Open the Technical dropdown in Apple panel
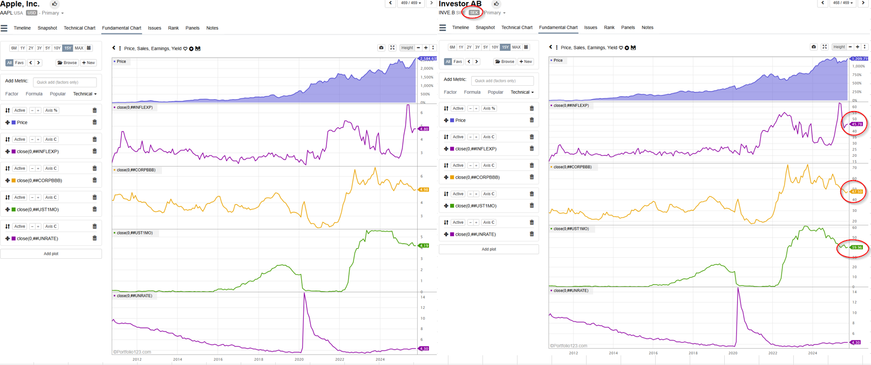This screenshot has width=871, height=365. (85, 94)
